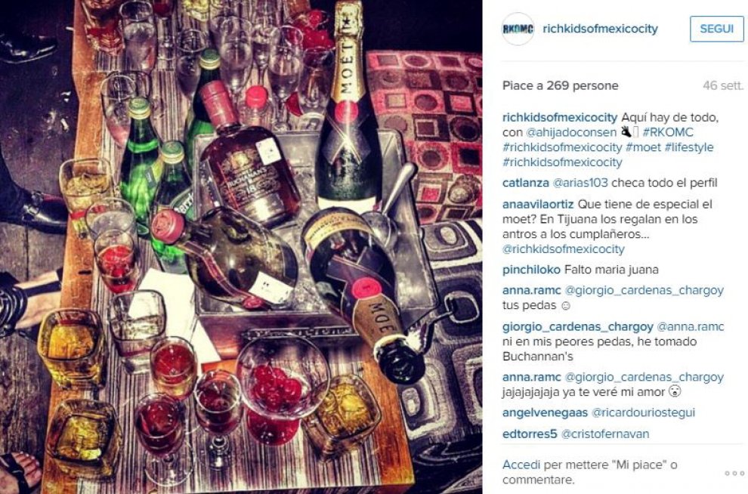This screenshot has height=494, width=748.
Task: Open angelvenegaas commenter profile
Action: pyautogui.click(x=545, y=412)
